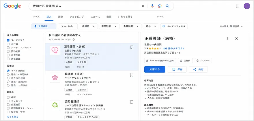This screenshot has height=121, width=254.
Task: Switch to the すべて tab
Action: [x=36, y=17]
